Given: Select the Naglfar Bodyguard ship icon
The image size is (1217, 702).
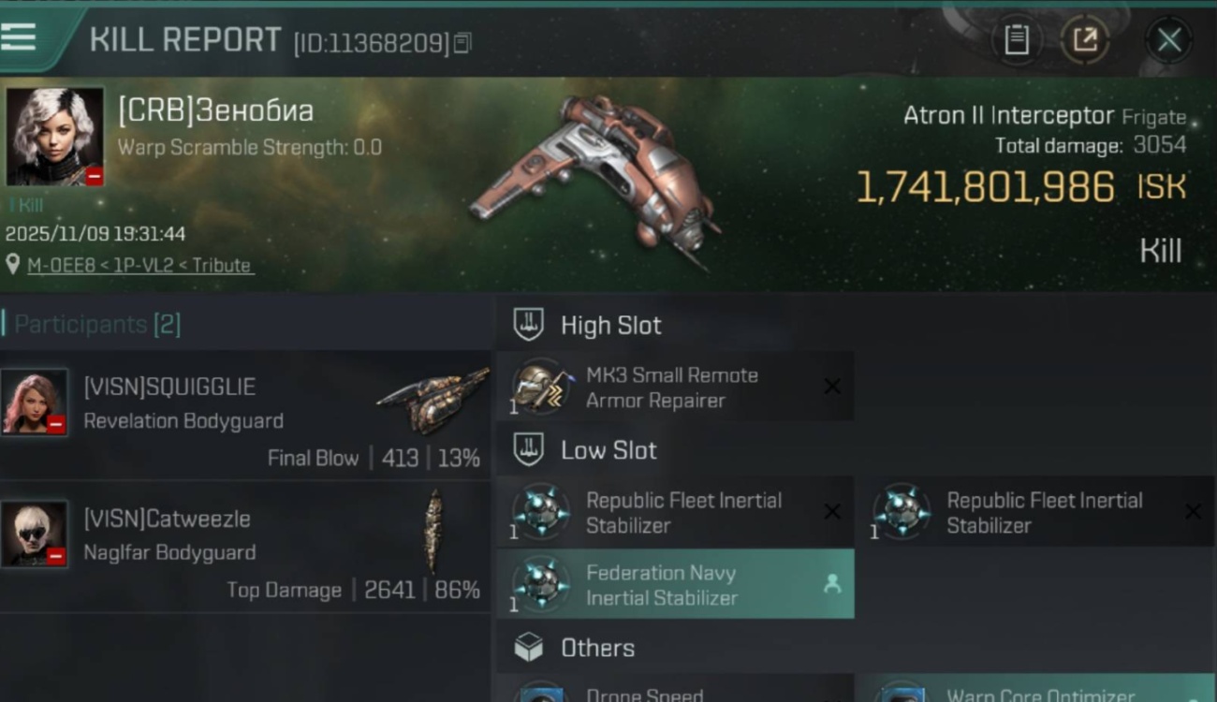Looking at the screenshot, I should pyautogui.click(x=433, y=532).
